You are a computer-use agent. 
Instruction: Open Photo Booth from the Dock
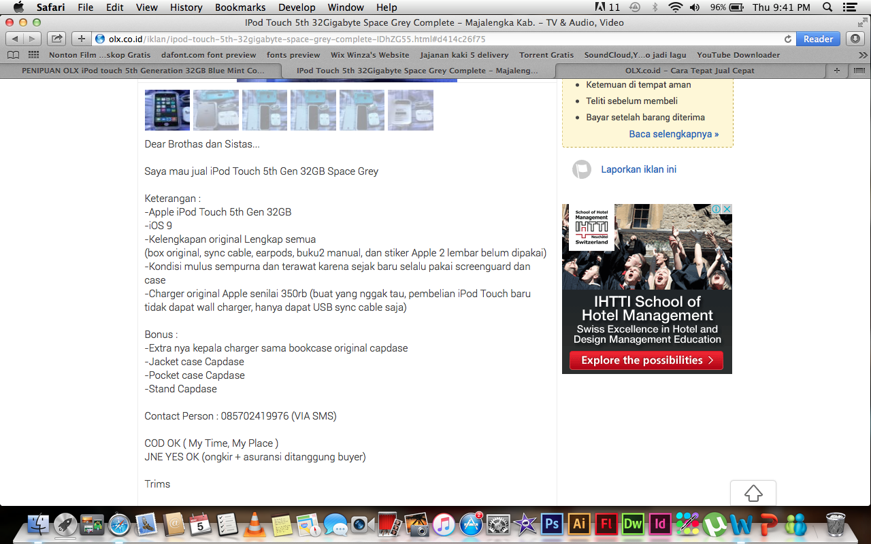point(390,524)
